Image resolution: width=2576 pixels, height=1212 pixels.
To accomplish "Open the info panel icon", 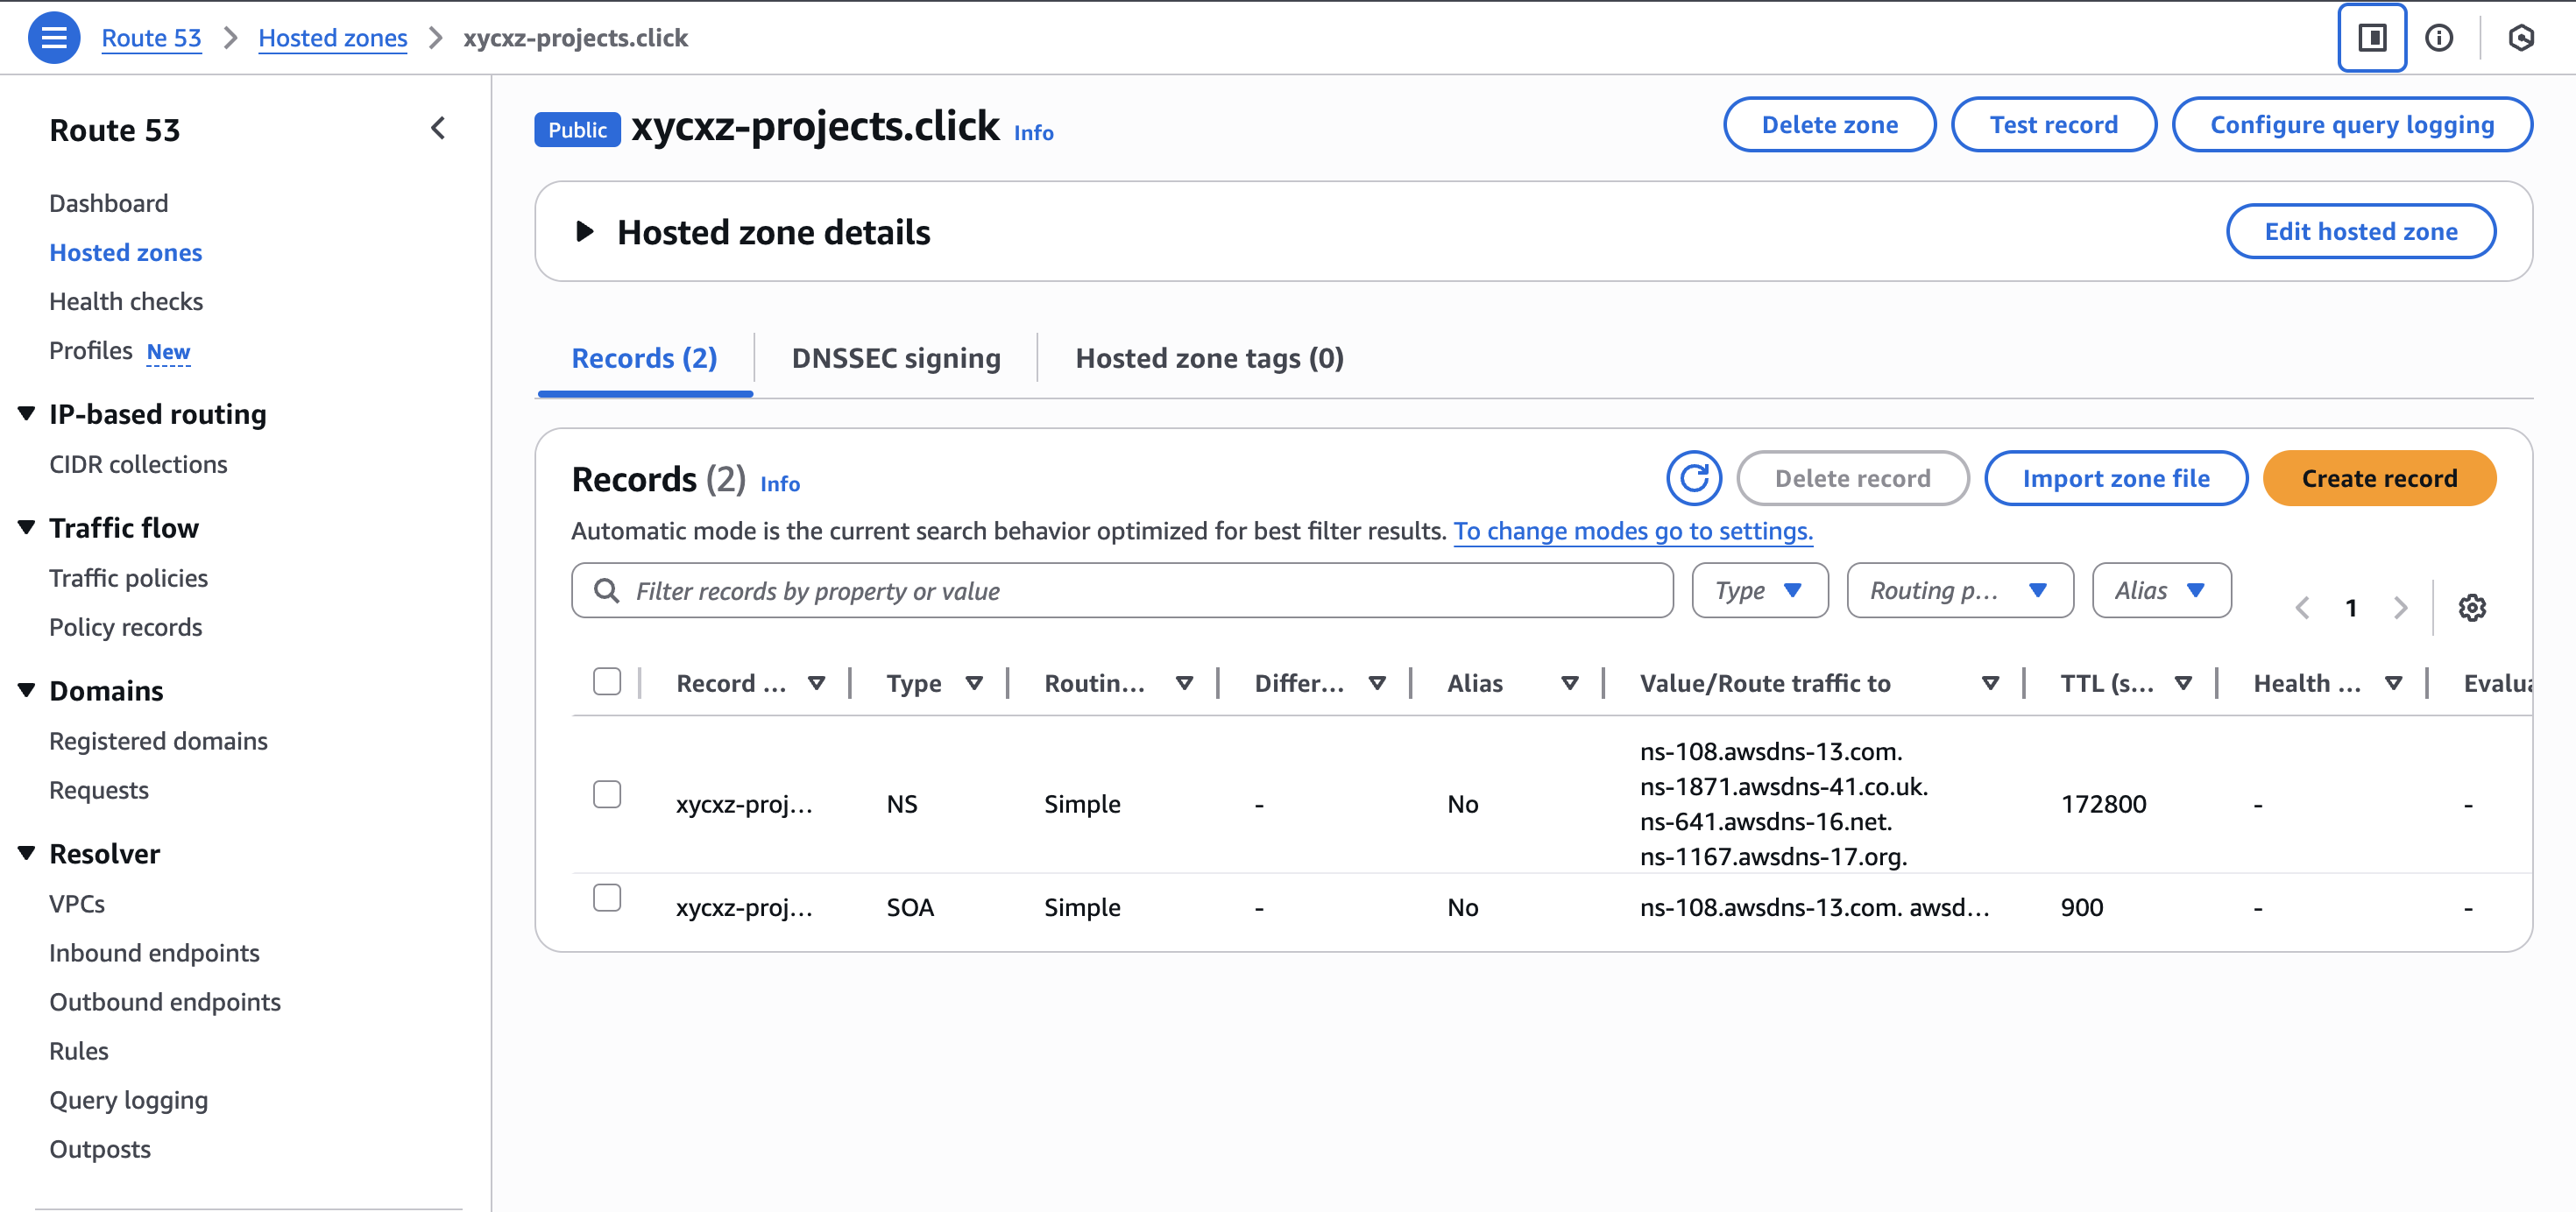I will coord(2438,38).
